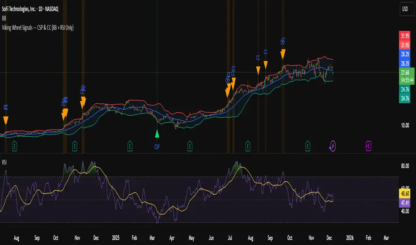Select the Viking Wheel Signals indicator label
The image size is (416, 245).
click(37, 28)
